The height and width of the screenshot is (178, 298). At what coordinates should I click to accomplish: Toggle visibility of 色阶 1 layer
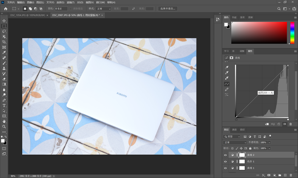coord(225,161)
